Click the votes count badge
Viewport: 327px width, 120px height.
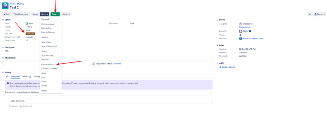click(241, 35)
